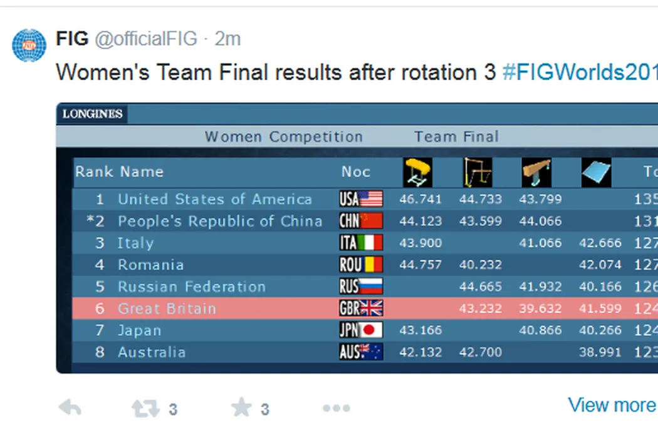The width and height of the screenshot is (658, 438).
Task: Click the balance beam apparatus icon
Action: coord(536,172)
